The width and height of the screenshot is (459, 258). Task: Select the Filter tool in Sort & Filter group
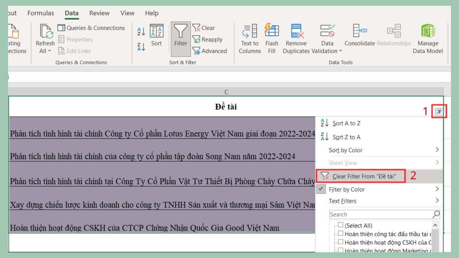[x=180, y=36]
